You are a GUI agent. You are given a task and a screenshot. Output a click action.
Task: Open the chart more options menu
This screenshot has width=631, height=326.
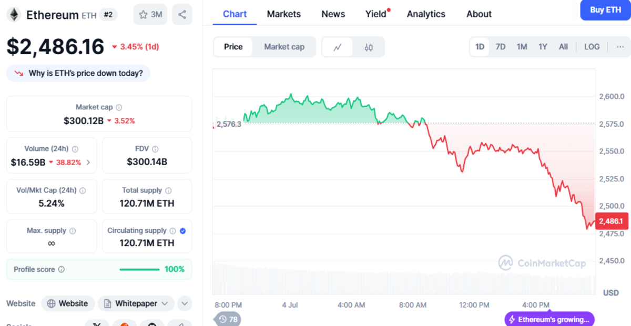coord(620,47)
